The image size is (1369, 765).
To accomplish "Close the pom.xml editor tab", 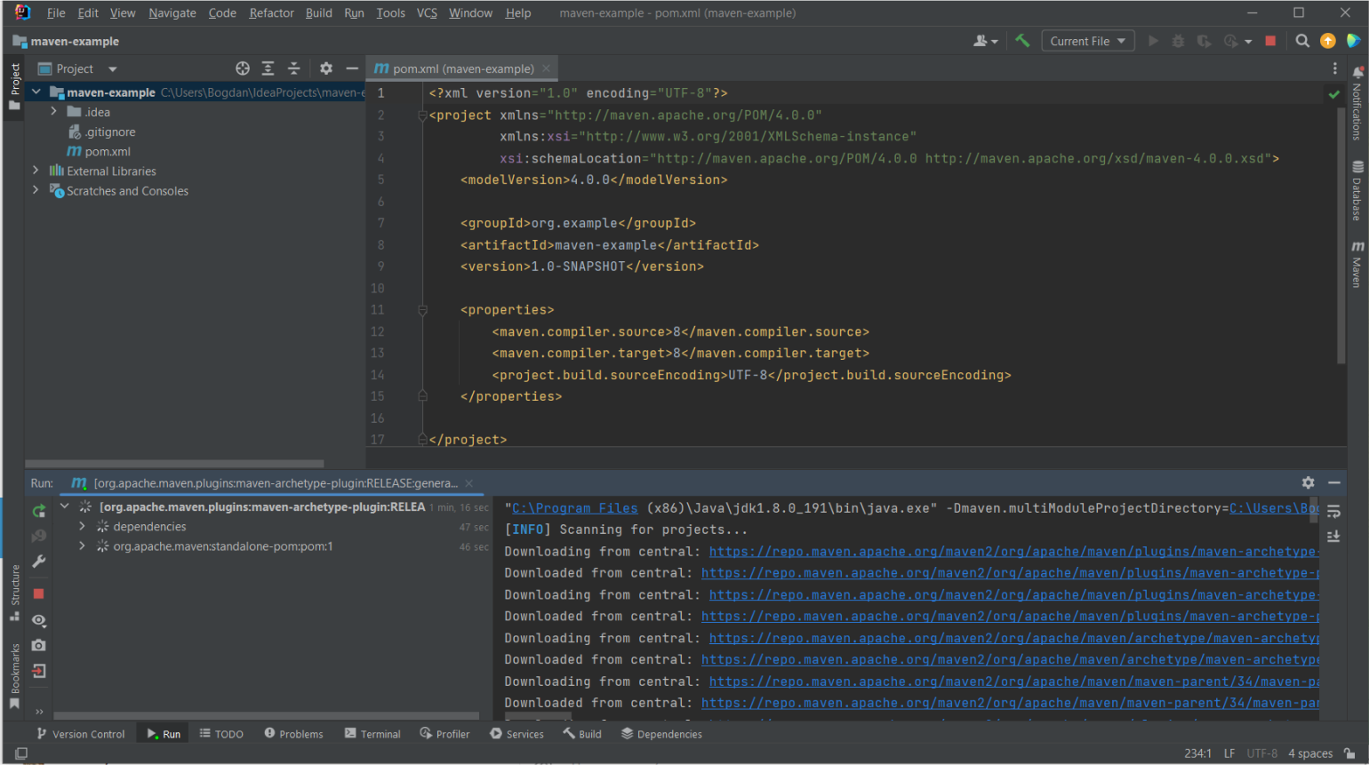I will click(x=547, y=68).
